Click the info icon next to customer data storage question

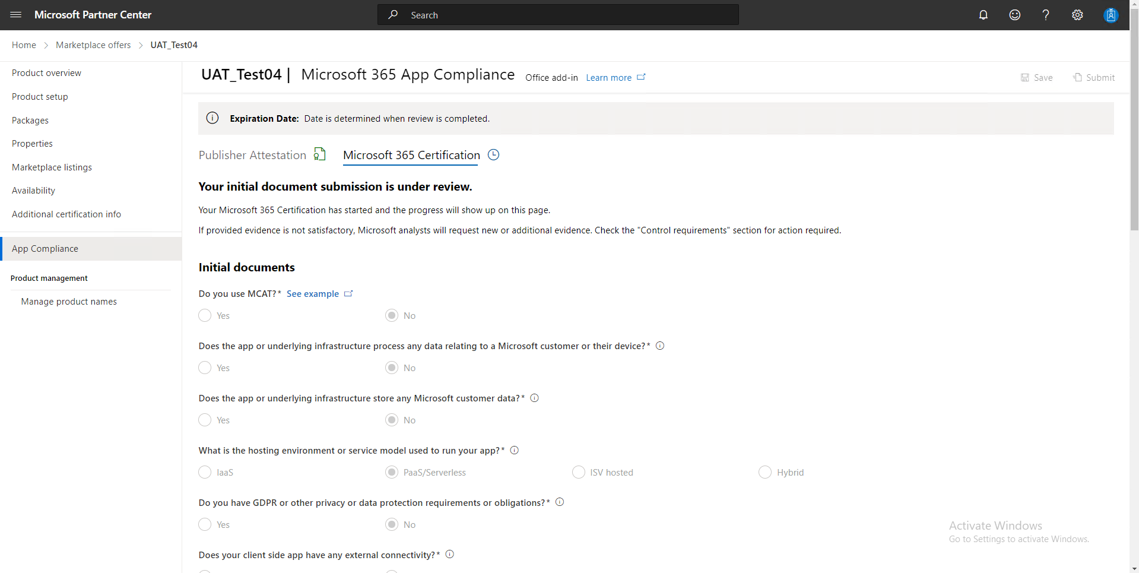coord(534,398)
